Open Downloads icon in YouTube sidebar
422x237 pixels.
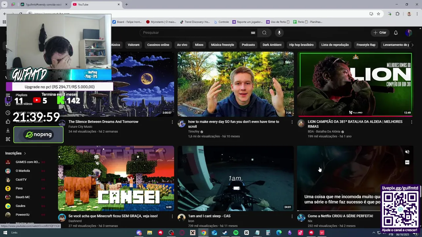pyautogui.click(x=8, y=130)
